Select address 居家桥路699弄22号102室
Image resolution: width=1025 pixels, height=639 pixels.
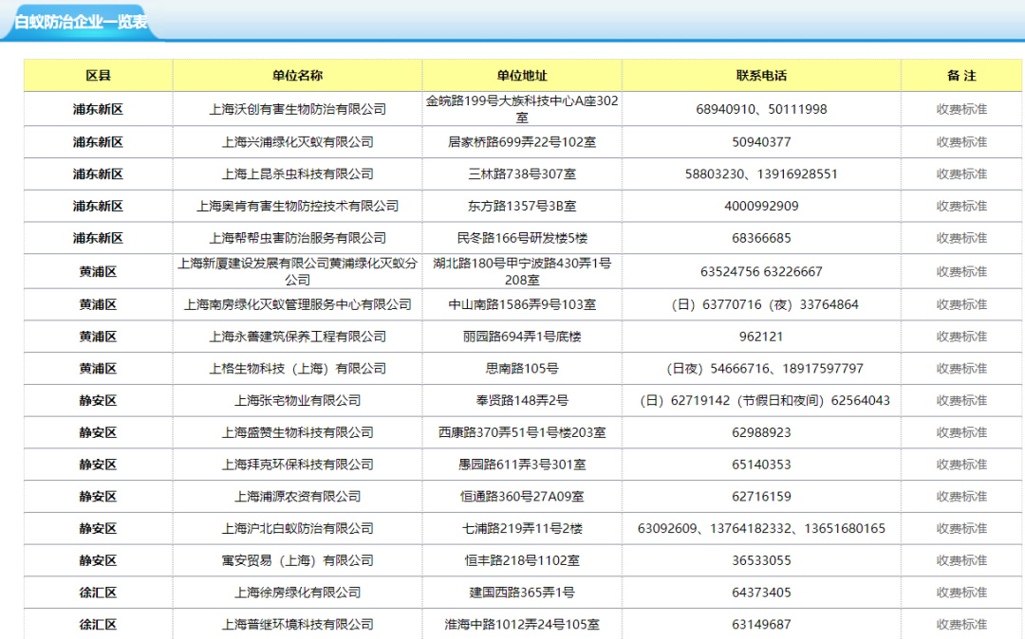(x=522, y=141)
